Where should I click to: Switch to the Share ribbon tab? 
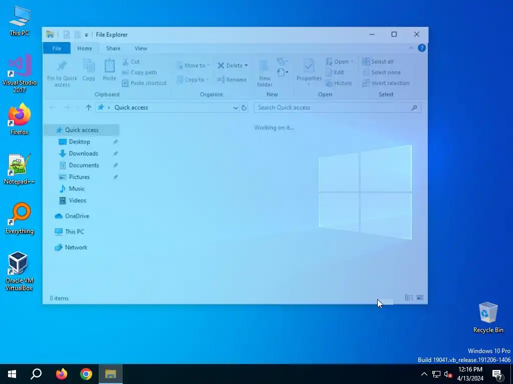point(113,48)
